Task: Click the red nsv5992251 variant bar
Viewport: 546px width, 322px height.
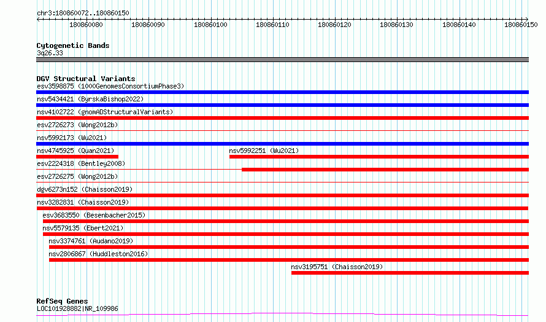Action: 379,157
